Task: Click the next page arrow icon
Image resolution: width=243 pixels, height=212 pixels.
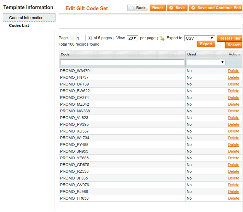Action: 89,38
